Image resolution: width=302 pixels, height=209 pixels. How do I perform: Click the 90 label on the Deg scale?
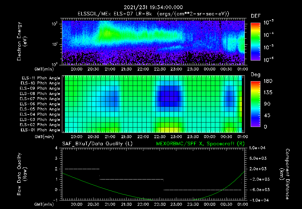click(x=267, y=104)
